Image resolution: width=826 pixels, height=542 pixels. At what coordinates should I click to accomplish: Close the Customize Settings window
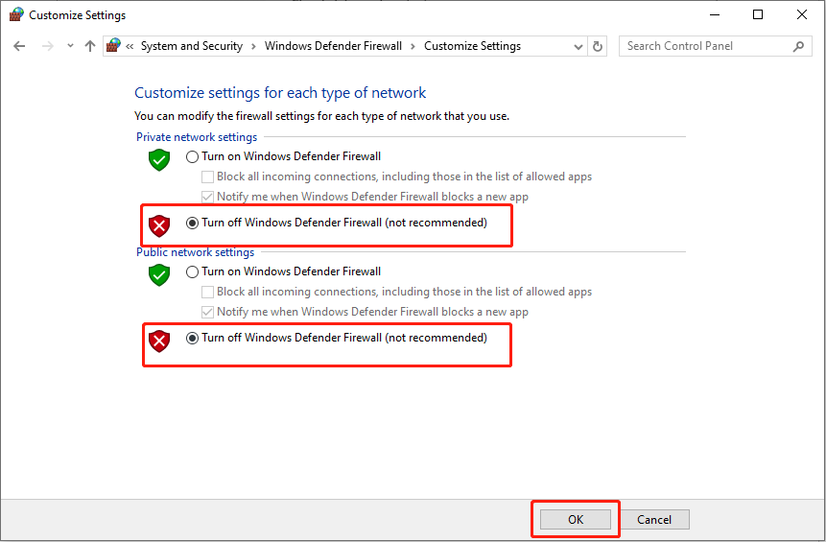(x=802, y=14)
